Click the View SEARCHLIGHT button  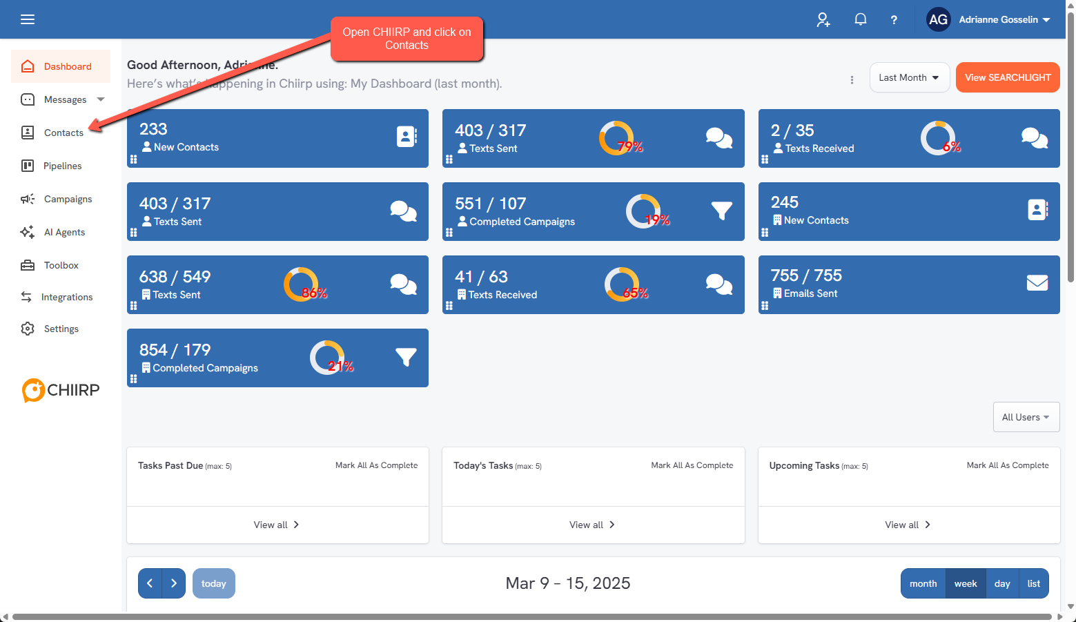point(1007,77)
